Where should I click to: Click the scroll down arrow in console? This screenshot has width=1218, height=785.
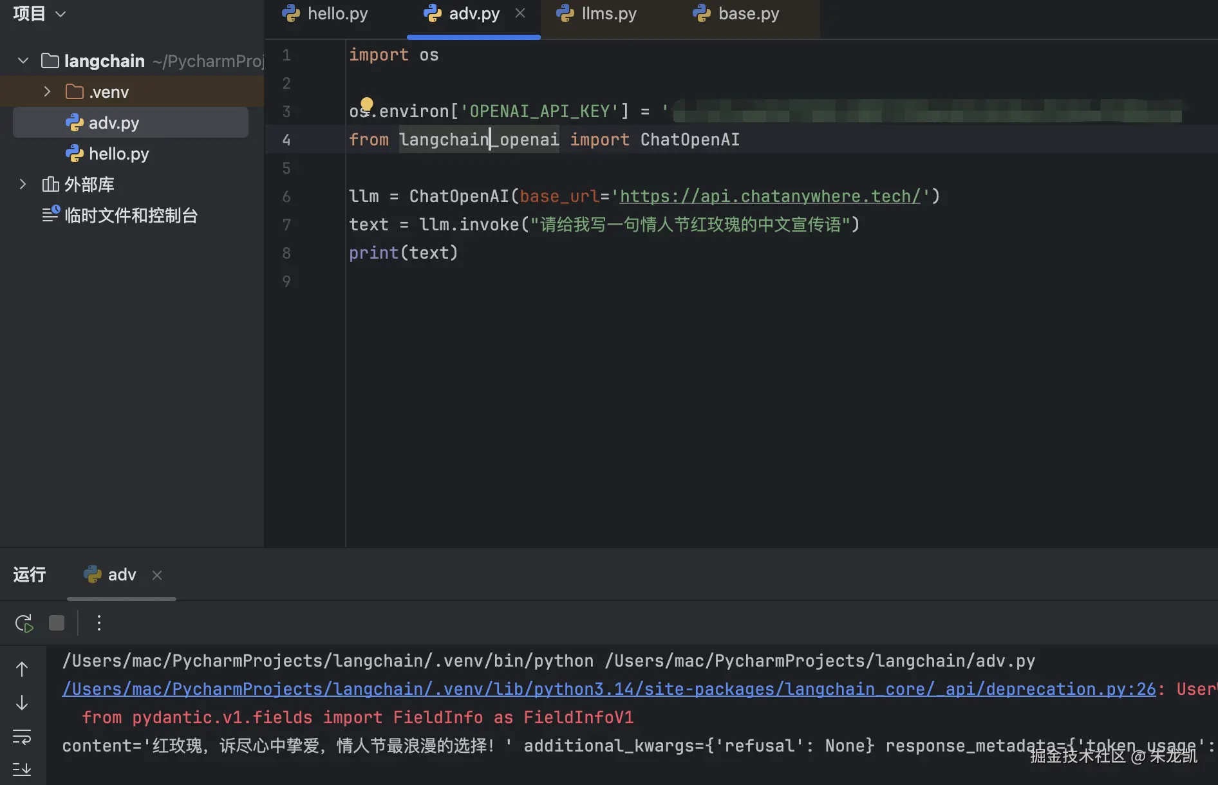point(22,703)
